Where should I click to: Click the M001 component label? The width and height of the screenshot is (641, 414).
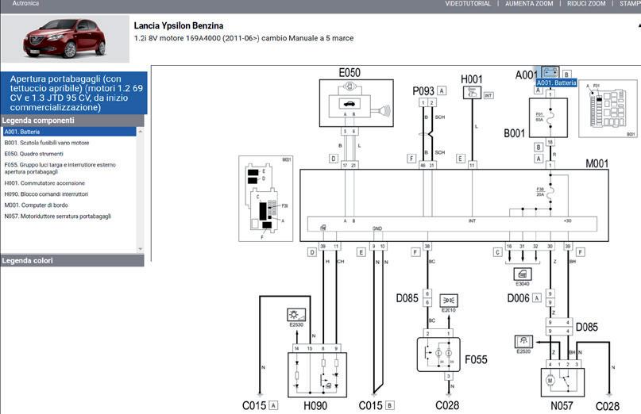point(597,163)
